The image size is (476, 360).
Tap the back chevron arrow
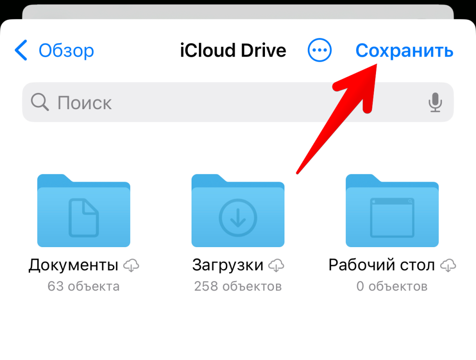(x=21, y=50)
